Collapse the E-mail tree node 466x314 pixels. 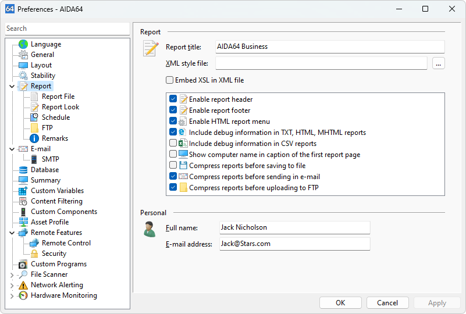12,149
